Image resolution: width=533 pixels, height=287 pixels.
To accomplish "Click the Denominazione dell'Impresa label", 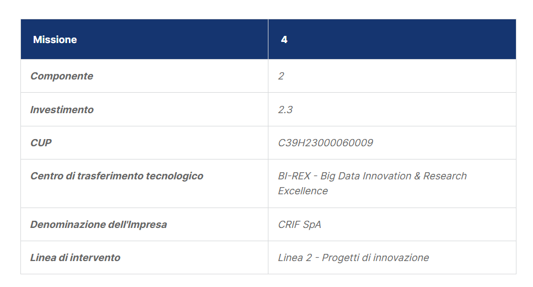I will 99,225.
